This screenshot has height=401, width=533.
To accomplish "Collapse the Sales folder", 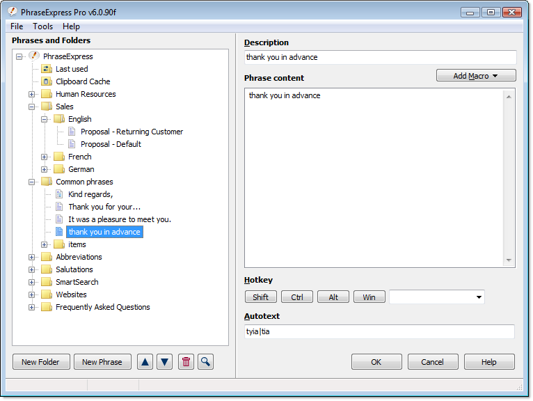I will point(31,107).
